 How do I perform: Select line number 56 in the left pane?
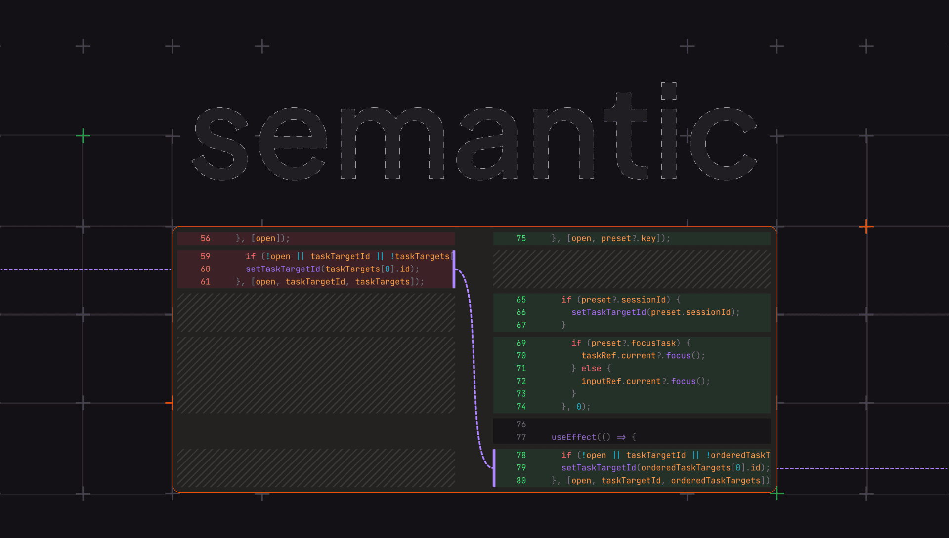[205, 238]
